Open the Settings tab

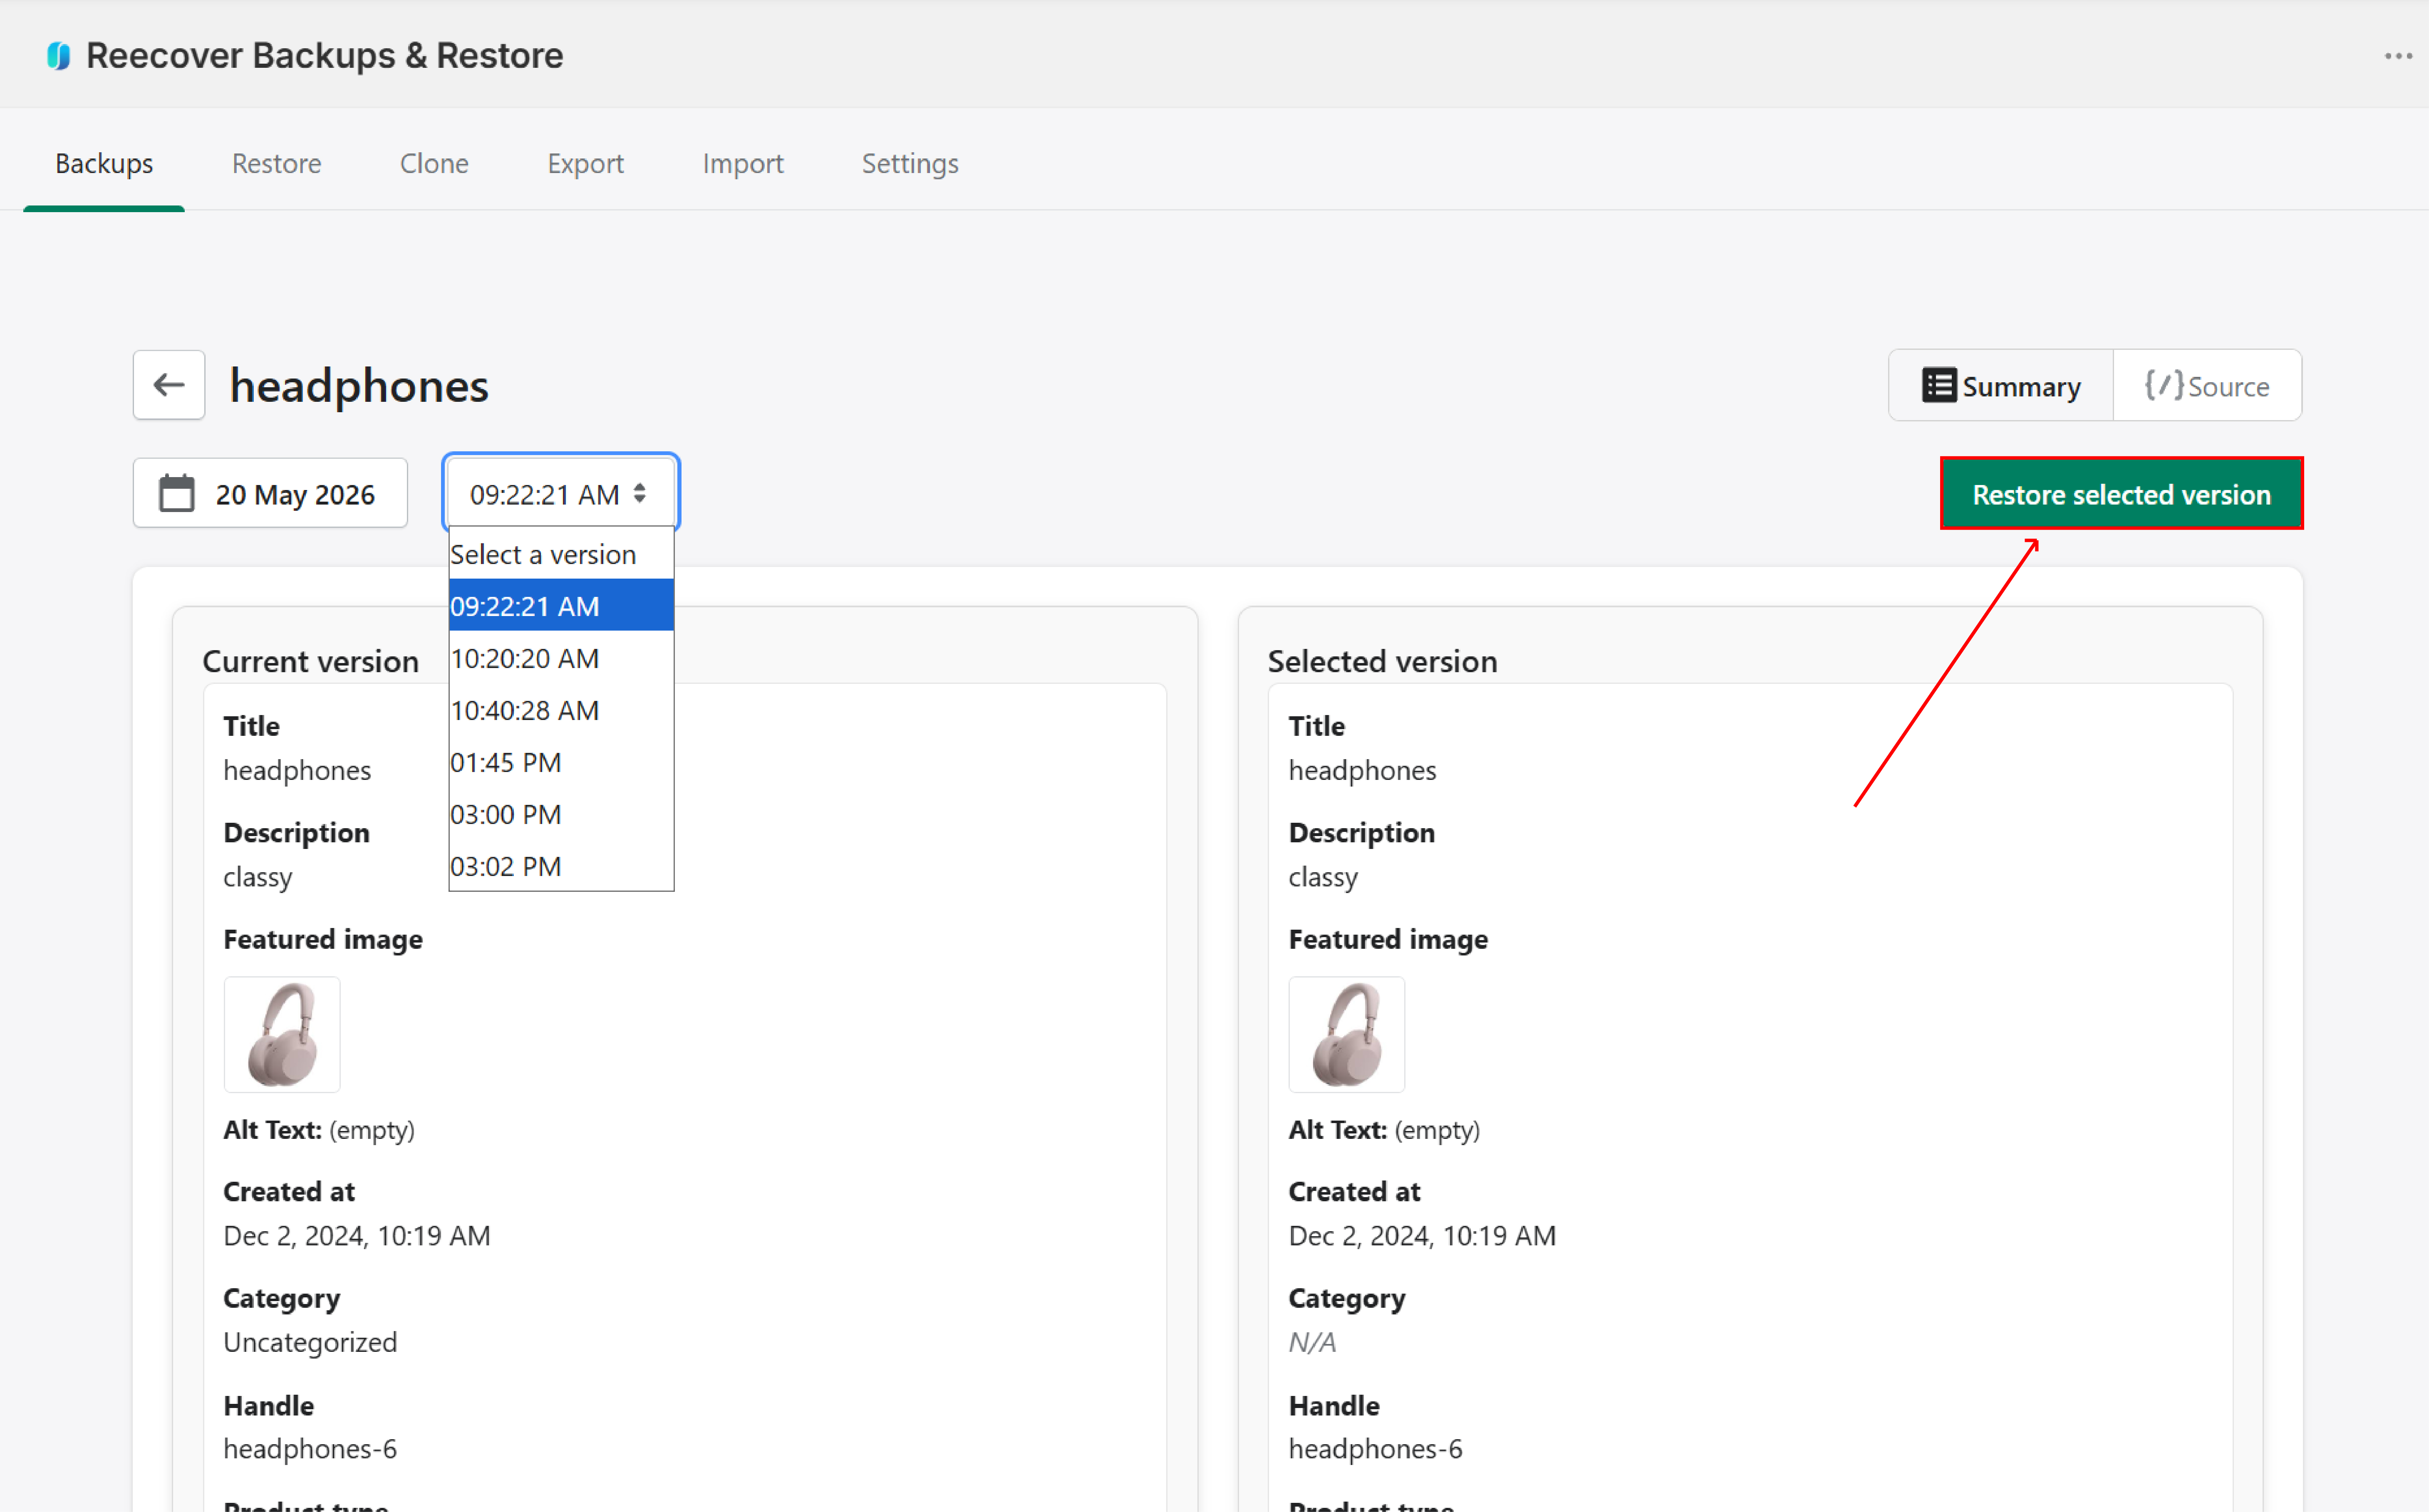(910, 163)
